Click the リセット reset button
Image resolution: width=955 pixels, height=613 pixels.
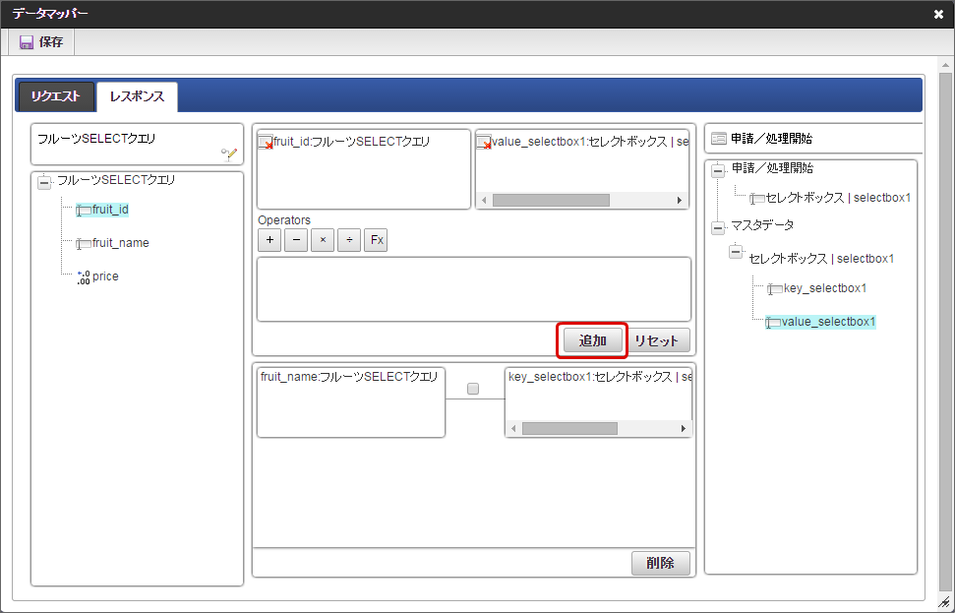click(657, 340)
